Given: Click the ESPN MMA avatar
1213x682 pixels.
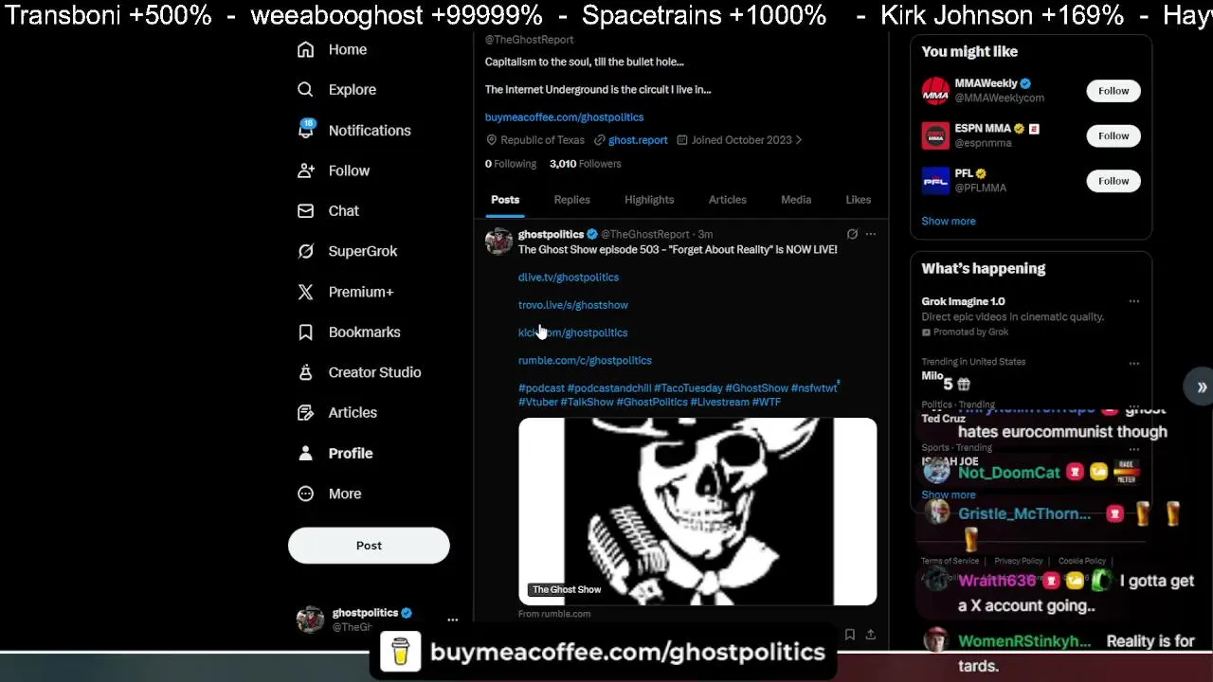Looking at the screenshot, I should pos(935,135).
